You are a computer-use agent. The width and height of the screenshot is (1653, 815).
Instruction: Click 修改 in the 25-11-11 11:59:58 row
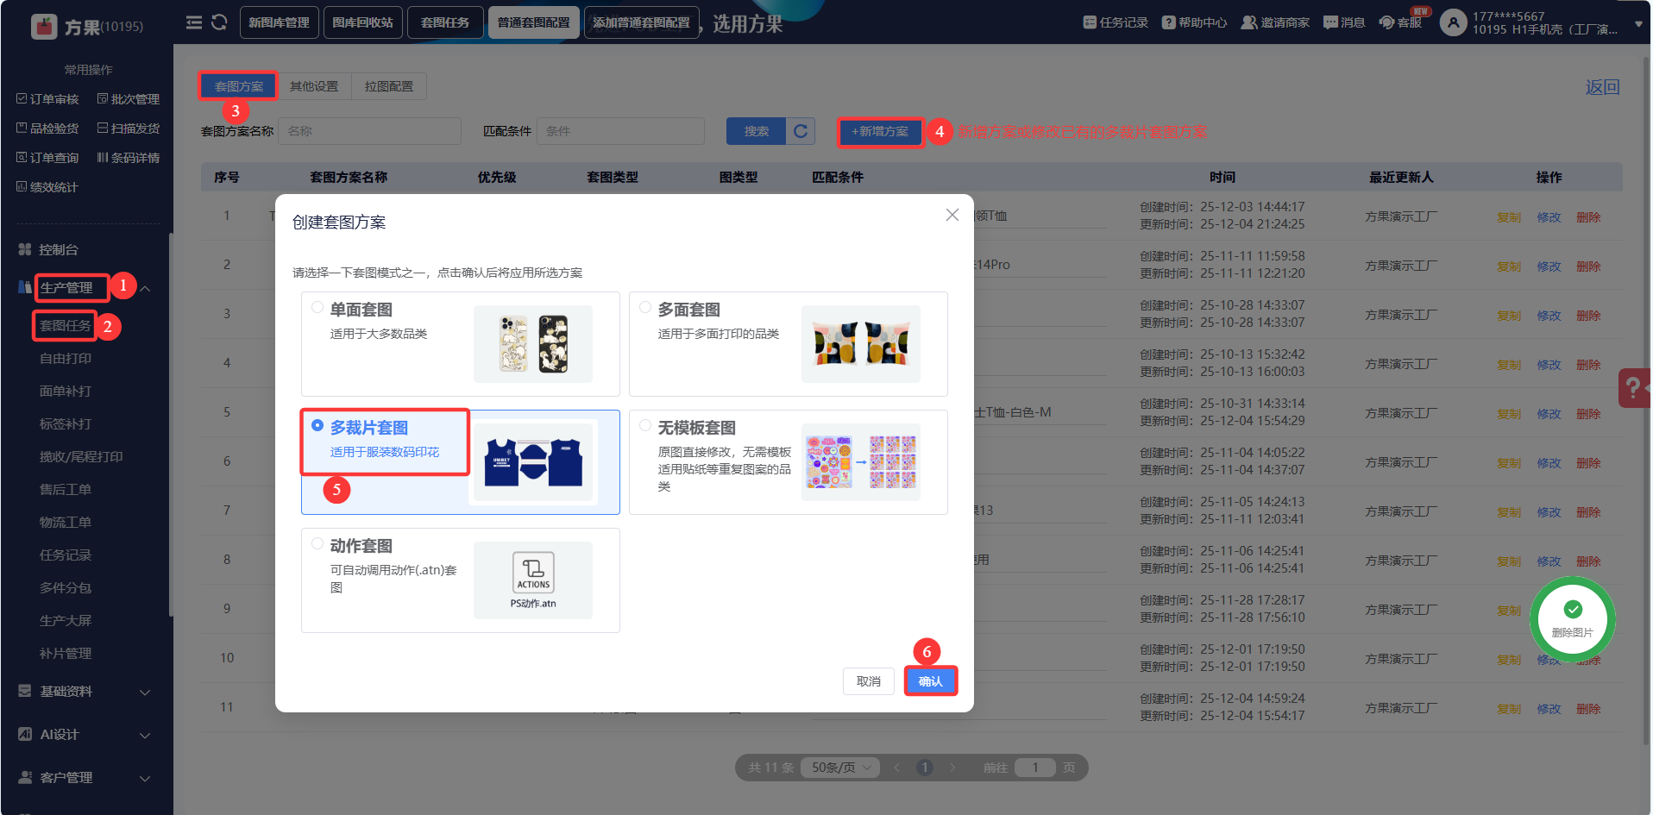click(1549, 266)
